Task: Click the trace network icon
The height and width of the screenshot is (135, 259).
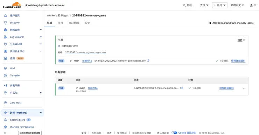Action: tap(6, 58)
